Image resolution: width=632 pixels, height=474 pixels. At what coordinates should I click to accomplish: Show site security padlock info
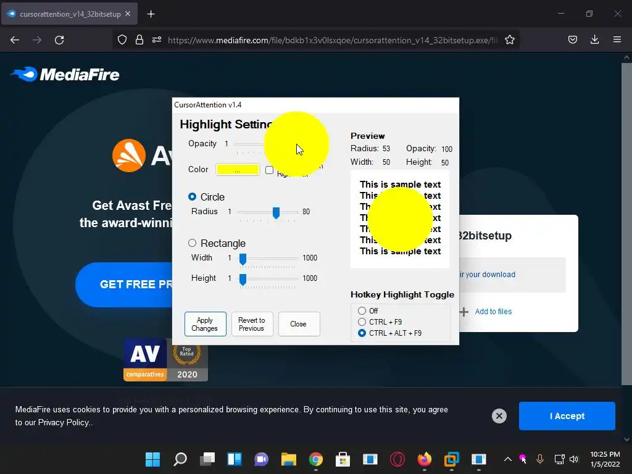pos(139,40)
